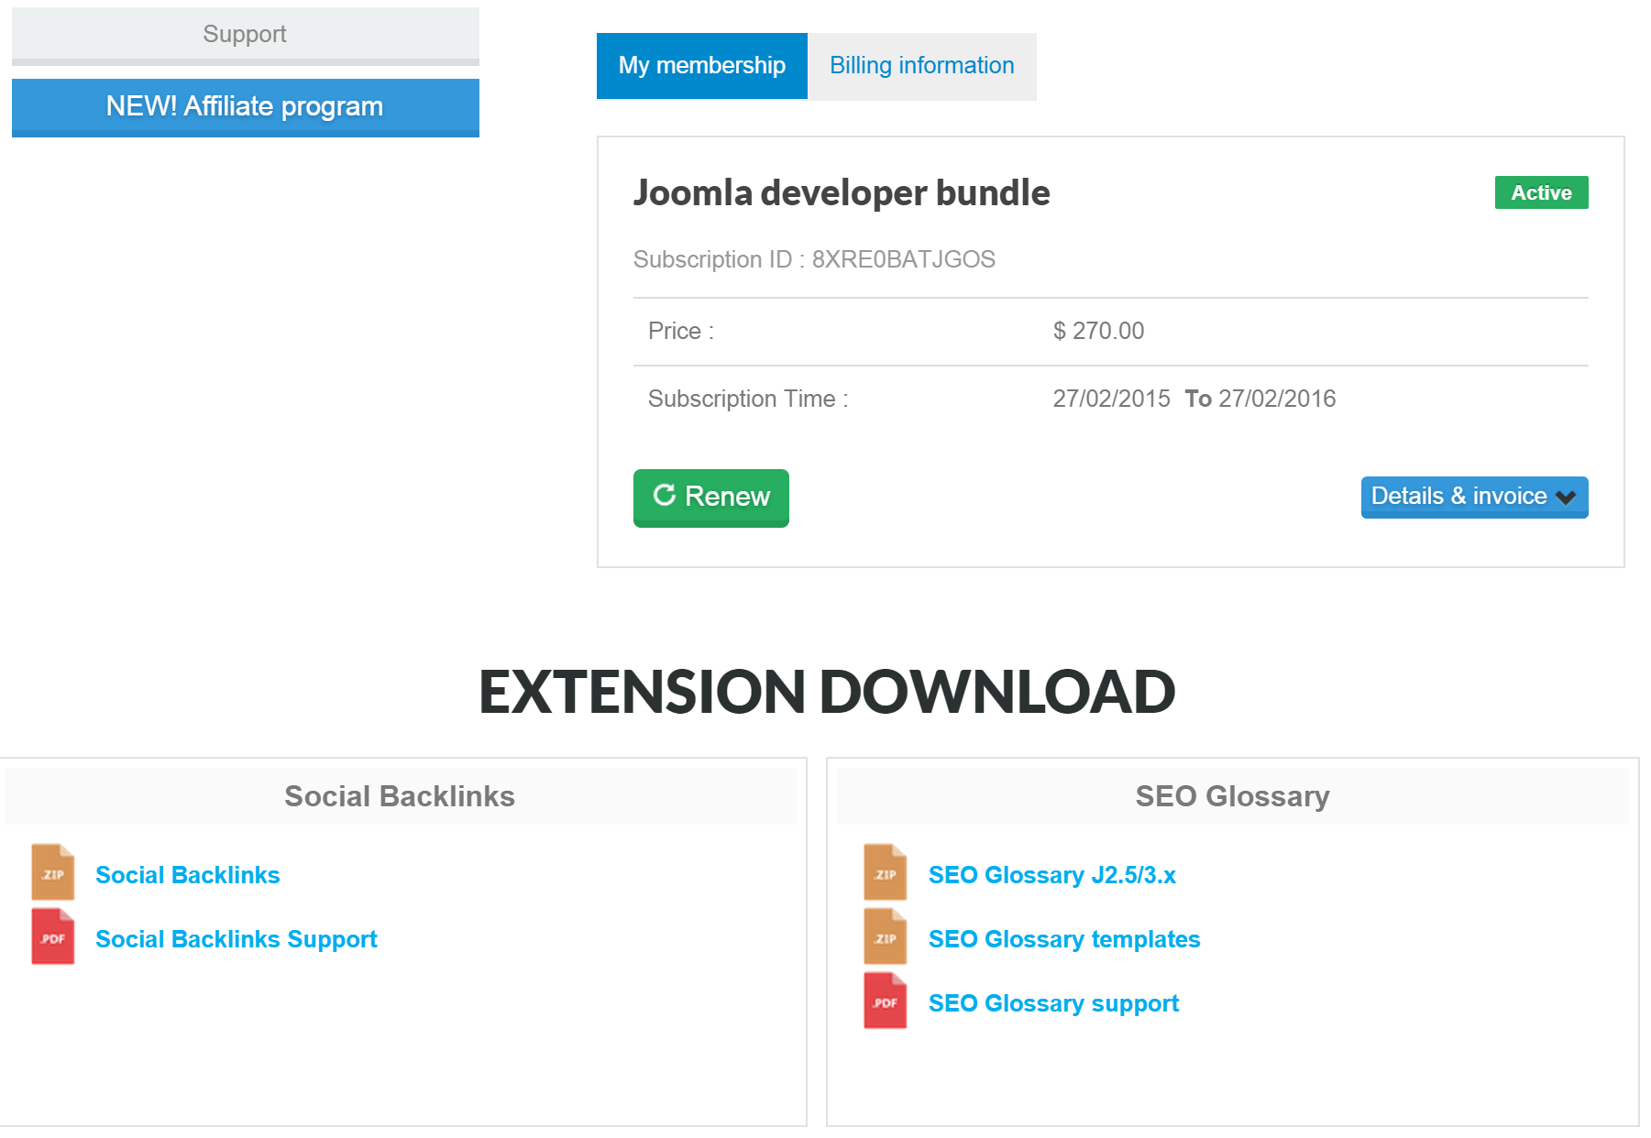
Task: Click the PDF icon for SEO Glossary support
Action: coord(884,1001)
